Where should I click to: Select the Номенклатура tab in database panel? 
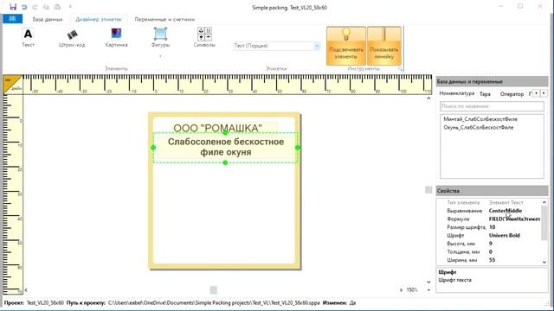point(456,93)
